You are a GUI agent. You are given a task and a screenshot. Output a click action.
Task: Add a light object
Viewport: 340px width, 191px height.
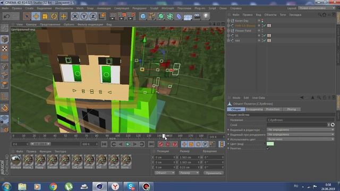point(206,16)
